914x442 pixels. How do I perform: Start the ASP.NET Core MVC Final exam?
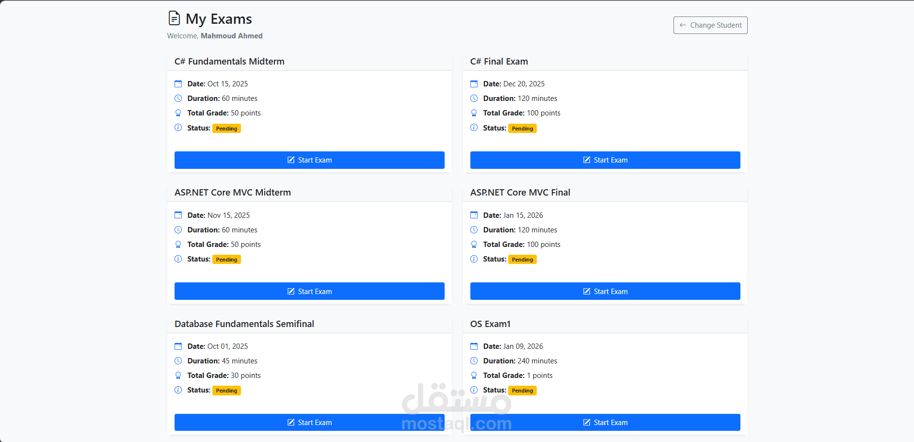[605, 291]
